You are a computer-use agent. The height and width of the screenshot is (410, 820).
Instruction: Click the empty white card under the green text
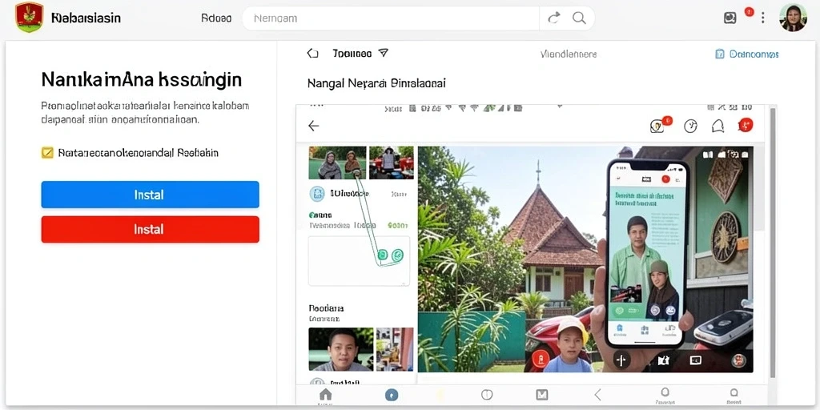[x=359, y=261]
